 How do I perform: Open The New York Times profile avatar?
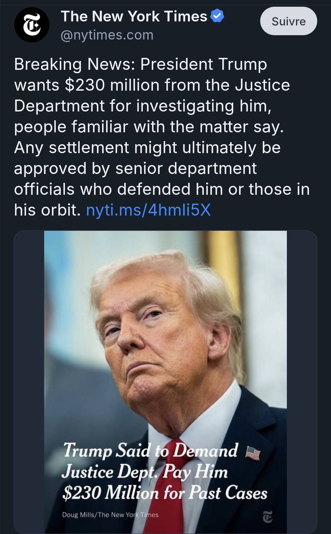32,25
